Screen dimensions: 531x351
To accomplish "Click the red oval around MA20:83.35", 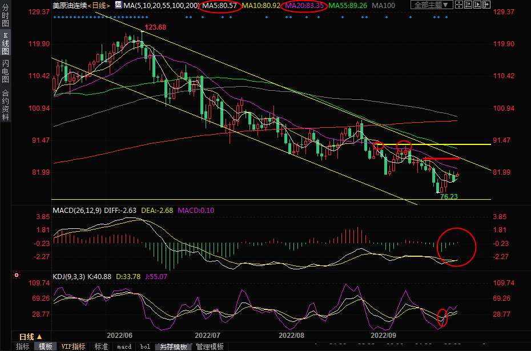I will (x=304, y=5).
